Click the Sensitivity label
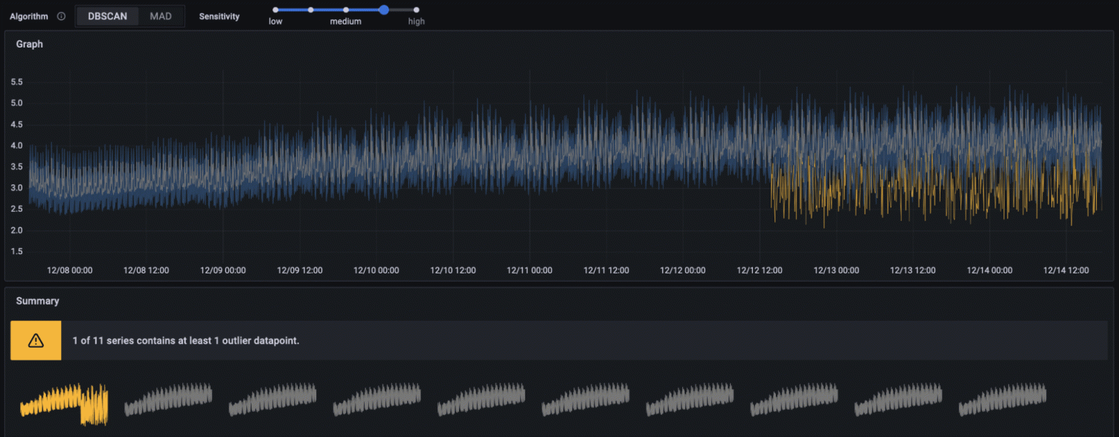The image size is (1119, 437). (219, 16)
